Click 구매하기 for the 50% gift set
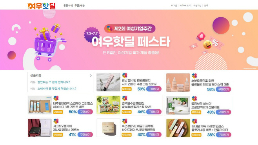 click(x=85, y=112)
